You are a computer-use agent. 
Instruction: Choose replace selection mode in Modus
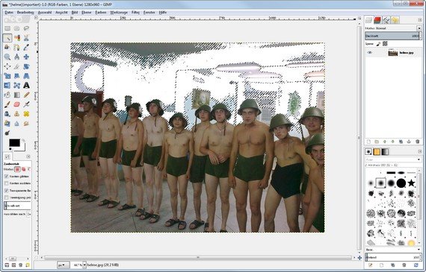17,169
